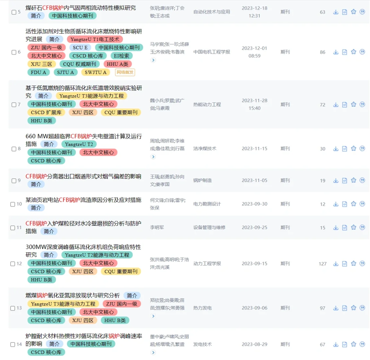Download the CFB锅炉分离器 article in entry 9
The width and height of the screenshot is (370, 360).
click(x=336, y=180)
